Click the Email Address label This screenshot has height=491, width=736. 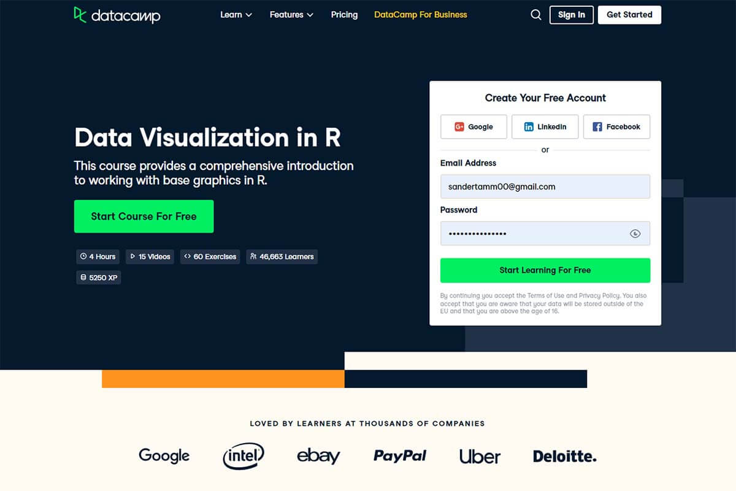tap(468, 163)
